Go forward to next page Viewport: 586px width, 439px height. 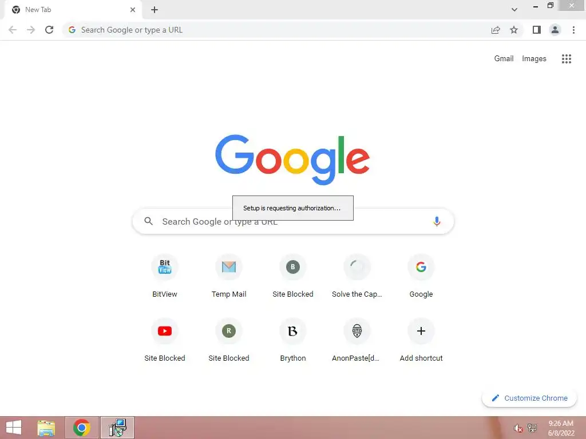click(x=31, y=30)
